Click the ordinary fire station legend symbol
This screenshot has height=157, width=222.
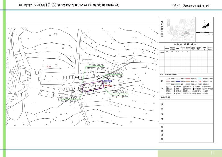193,86
